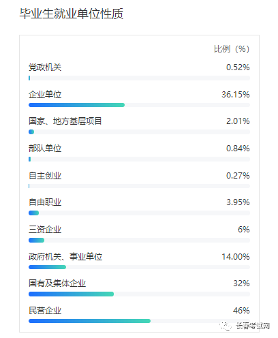Click the 自由职业 progress bar
Image resolution: width=278 pixels, height=338 pixels.
[x=139, y=213]
